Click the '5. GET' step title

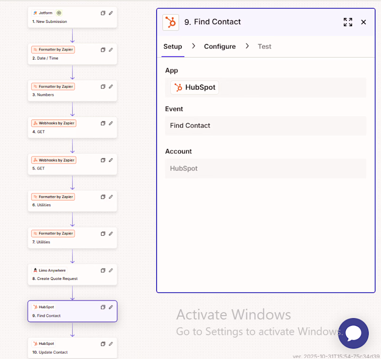39,169
